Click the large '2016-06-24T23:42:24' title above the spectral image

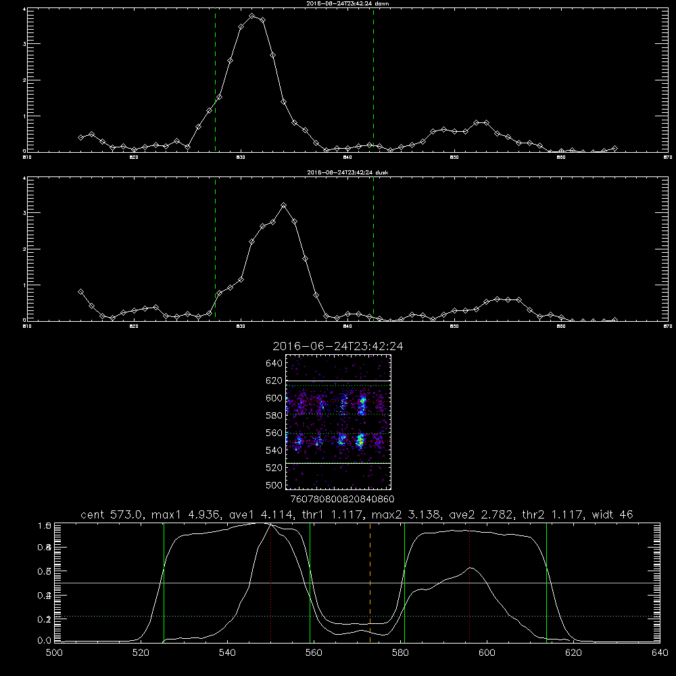[x=338, y=346]
